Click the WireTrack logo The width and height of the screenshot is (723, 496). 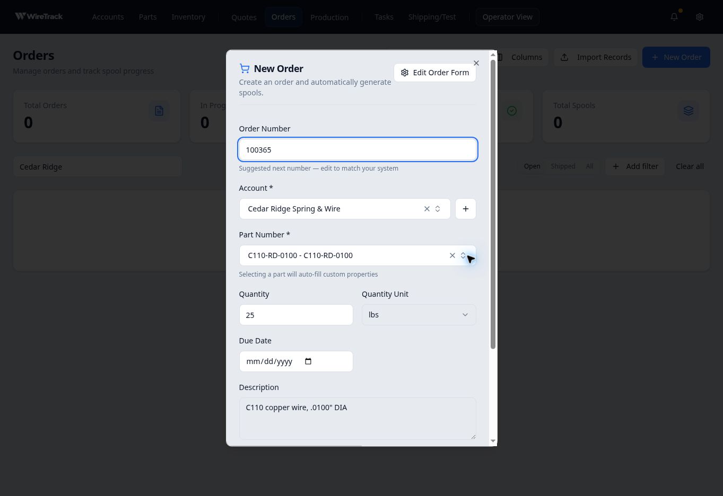tap(39, 16)
